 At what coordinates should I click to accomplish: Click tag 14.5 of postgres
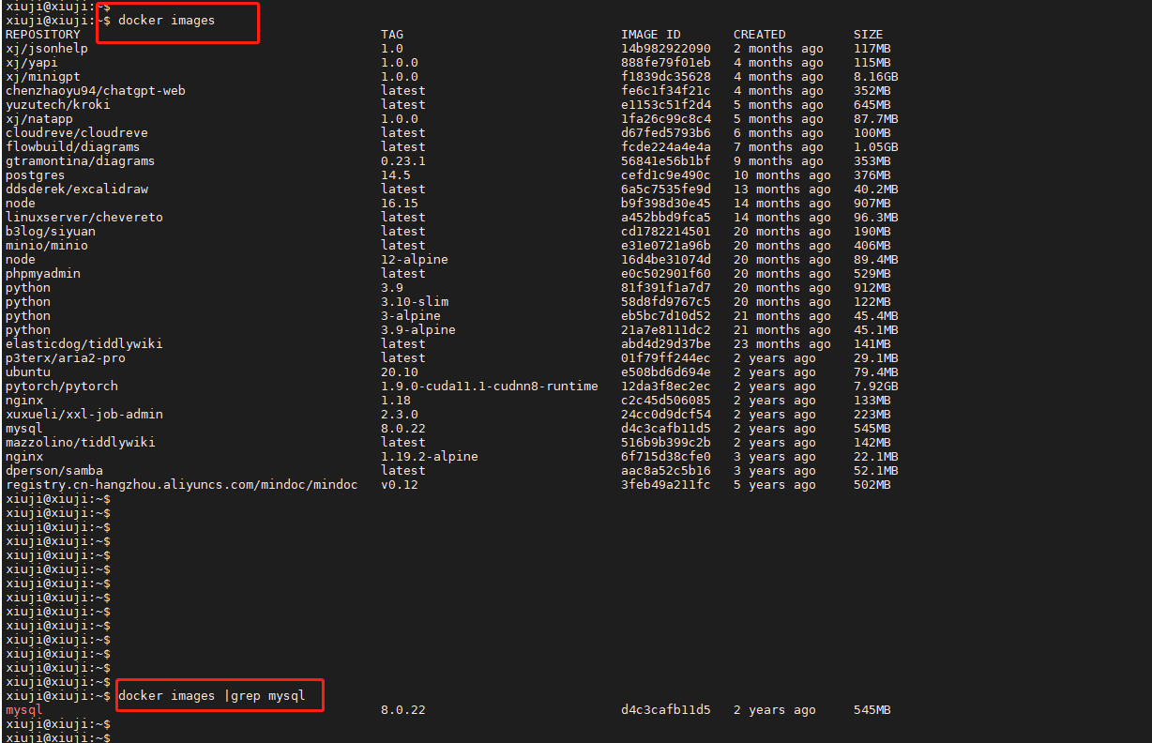(396, 174)
